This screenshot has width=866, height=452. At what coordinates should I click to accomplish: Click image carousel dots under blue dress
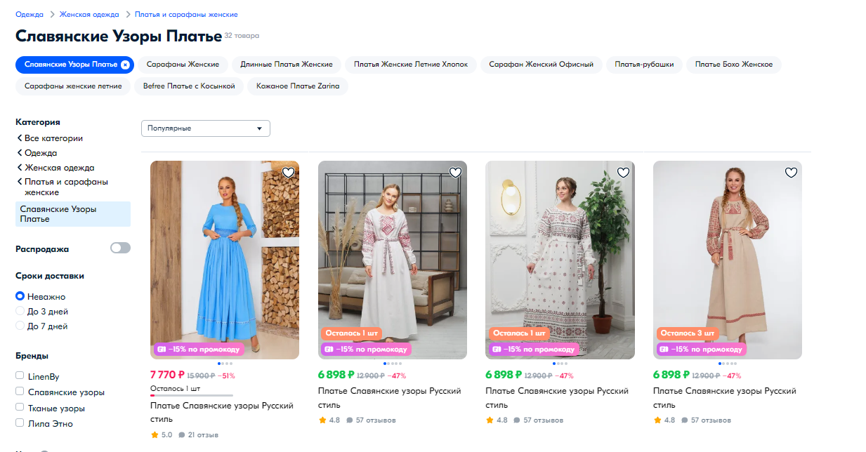[x=225, y=364]
